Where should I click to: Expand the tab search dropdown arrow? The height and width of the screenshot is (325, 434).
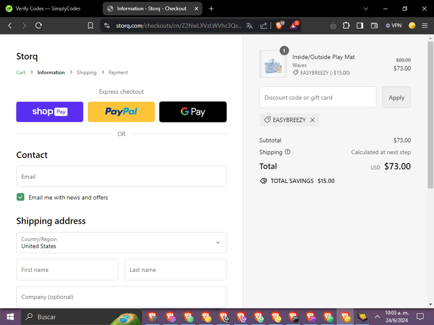pyautogui.click(x=366, y=9)
